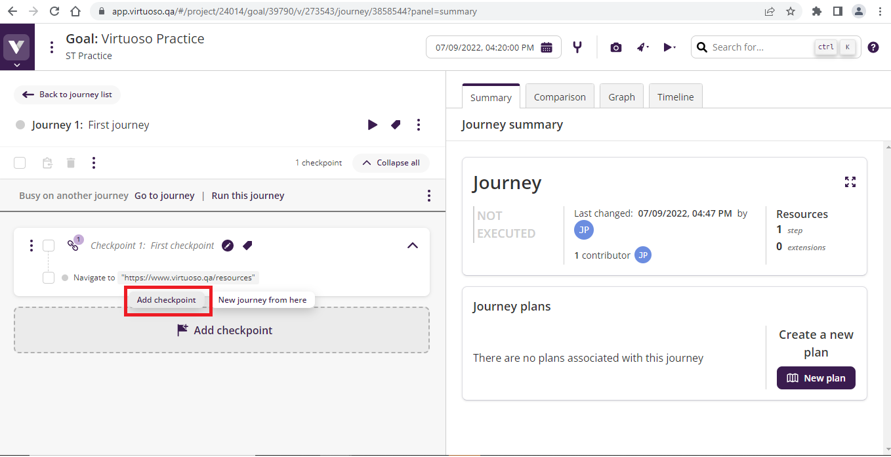Click the fork/wrench icon beside date field

pyautogui.click(x=577, y=47)
